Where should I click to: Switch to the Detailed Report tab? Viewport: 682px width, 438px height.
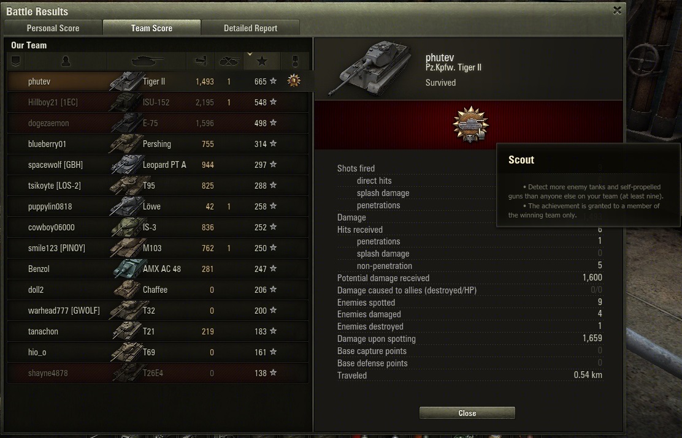[250, 28]
